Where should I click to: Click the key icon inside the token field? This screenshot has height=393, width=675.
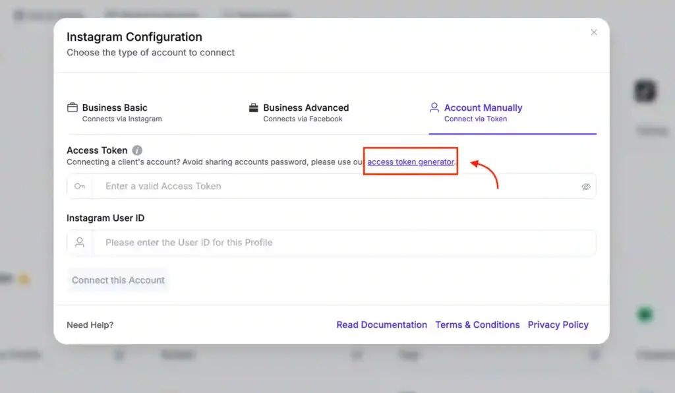(80, 186)
